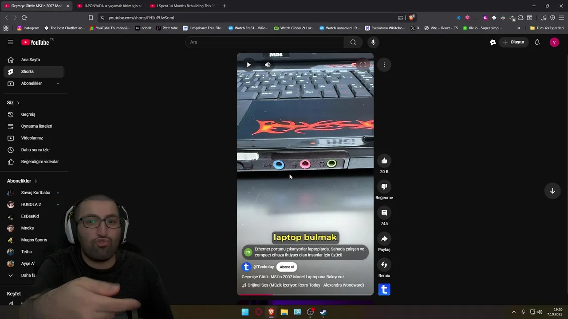Image resolution: width=568 pixels, height=319 pixels.
Task: Subscribe with the Abone ol button
Action: click(287, 267)
